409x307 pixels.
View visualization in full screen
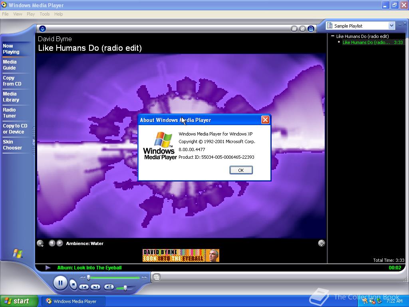pyautogui.click(x=322, y=243)
